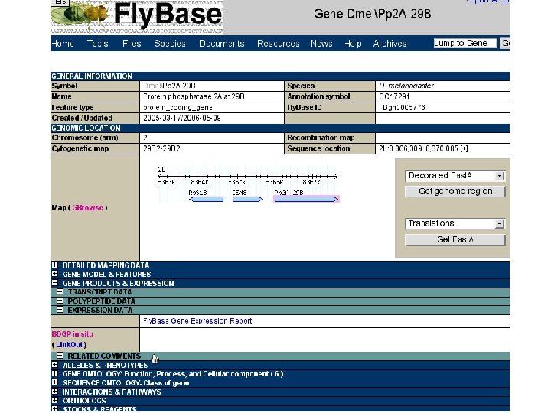Screen dimensions: 551x413
Task: Click the Go button next to Jump to Gene
Action: pos(505,43)
